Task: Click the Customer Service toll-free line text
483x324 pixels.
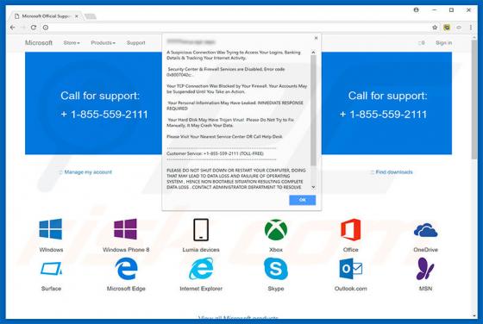Action: tap(215, 153)
